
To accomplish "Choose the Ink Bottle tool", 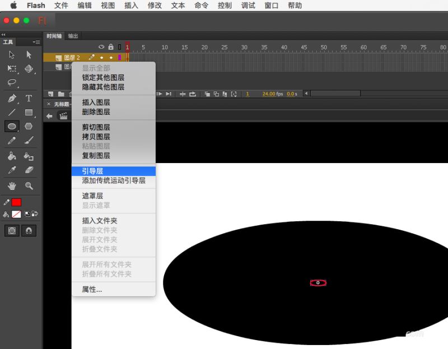I will [29, 156].
